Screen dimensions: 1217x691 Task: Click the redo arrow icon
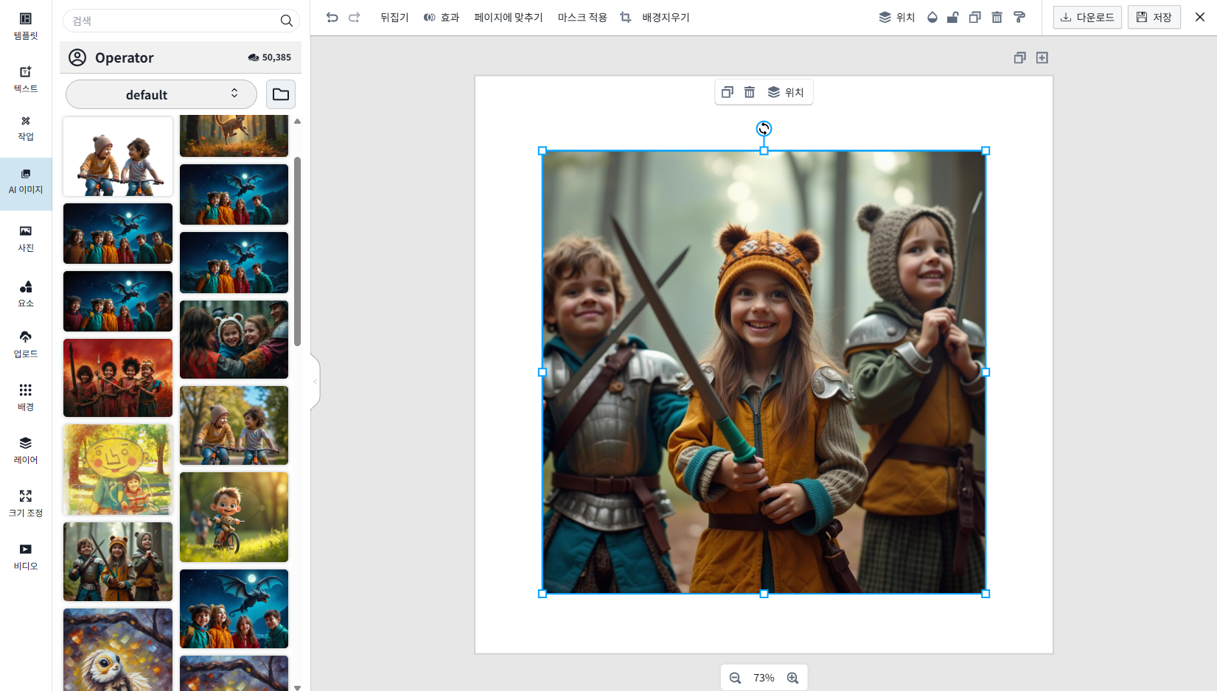coord(355,17)
